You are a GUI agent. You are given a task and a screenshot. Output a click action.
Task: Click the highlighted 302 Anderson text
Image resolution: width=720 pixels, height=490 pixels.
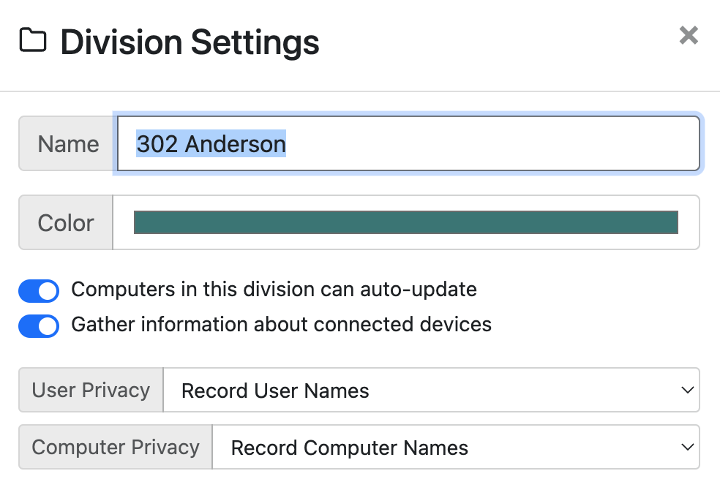(211, 143)
